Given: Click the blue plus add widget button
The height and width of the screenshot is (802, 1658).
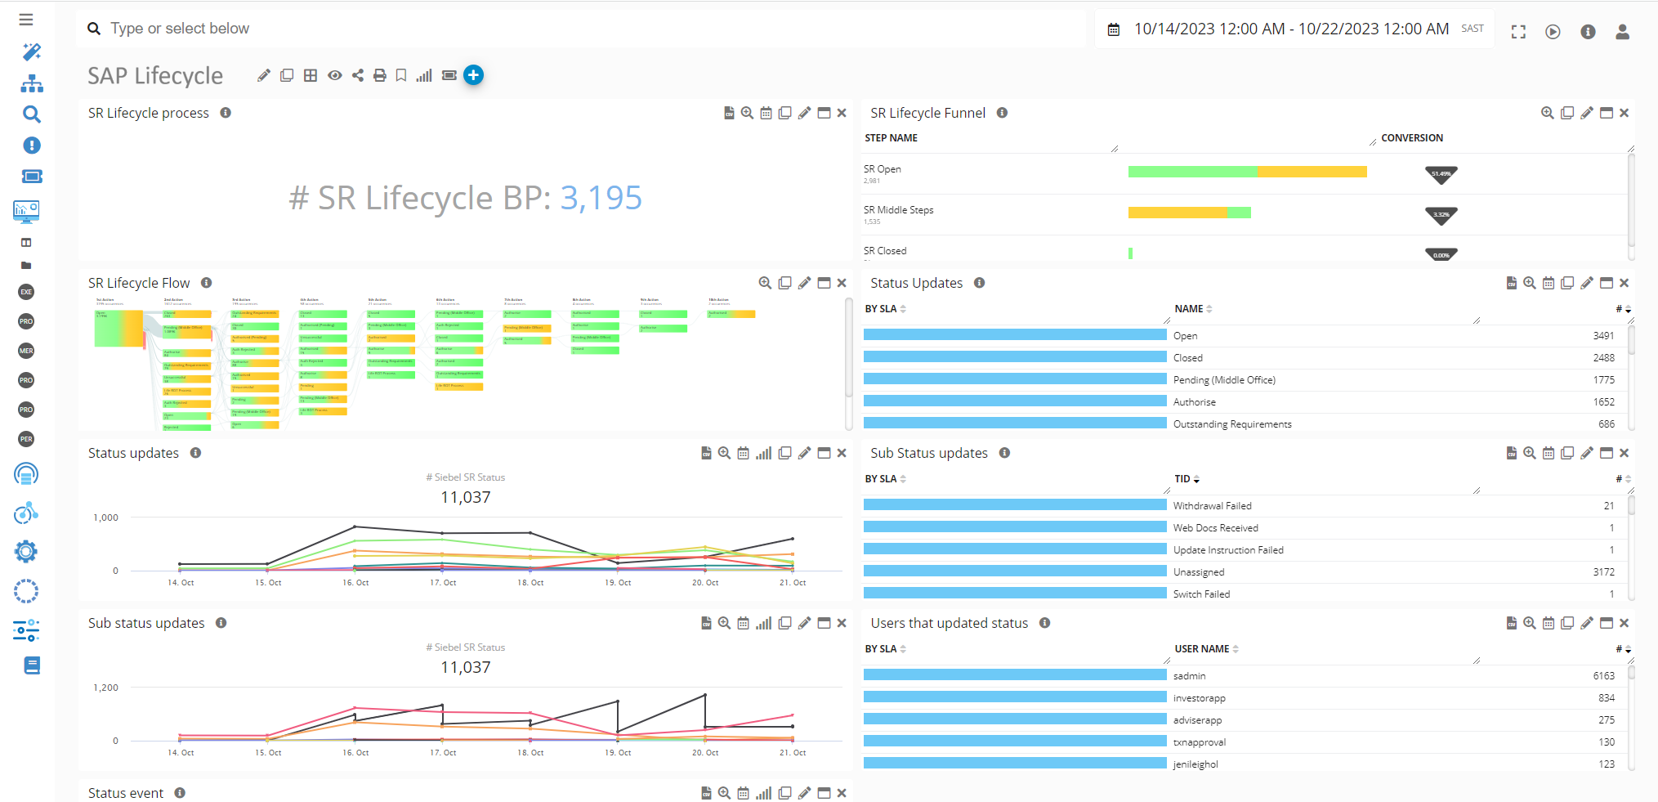Looking at the screenshot, I should [473, 75].
